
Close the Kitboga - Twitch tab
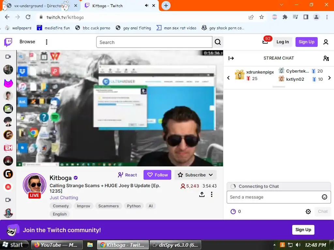click(154, 6)
